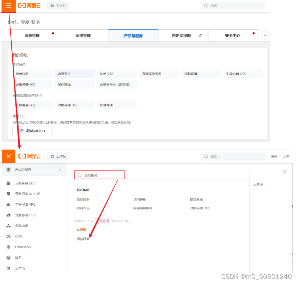Add a new tab with plus circle
The height and width of the screenshot is (283, 297).
coord(265,35)
